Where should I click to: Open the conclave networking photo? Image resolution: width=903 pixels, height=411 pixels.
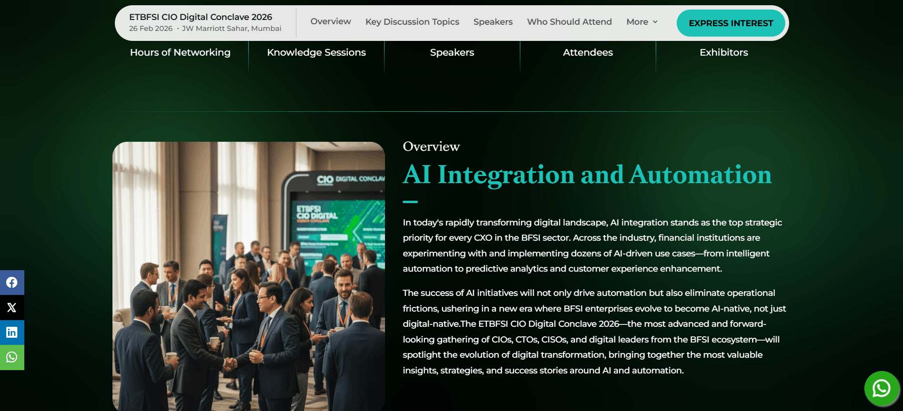(x=248, y=276)
